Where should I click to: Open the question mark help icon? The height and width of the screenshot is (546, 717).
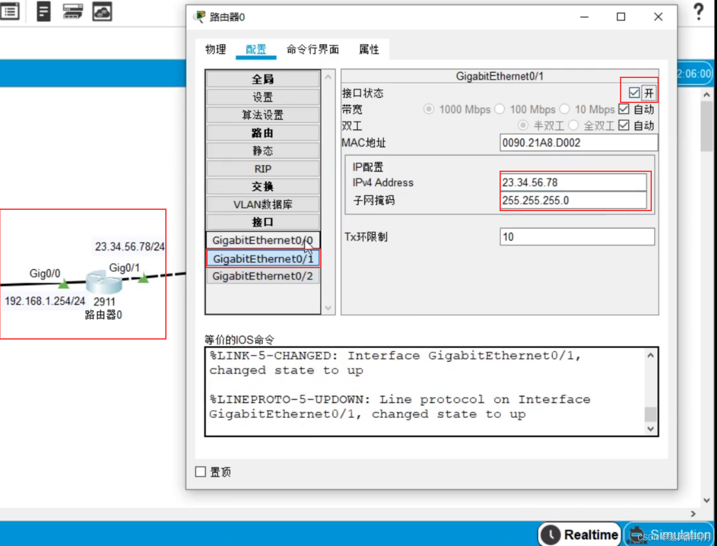[x=698, y=11]
